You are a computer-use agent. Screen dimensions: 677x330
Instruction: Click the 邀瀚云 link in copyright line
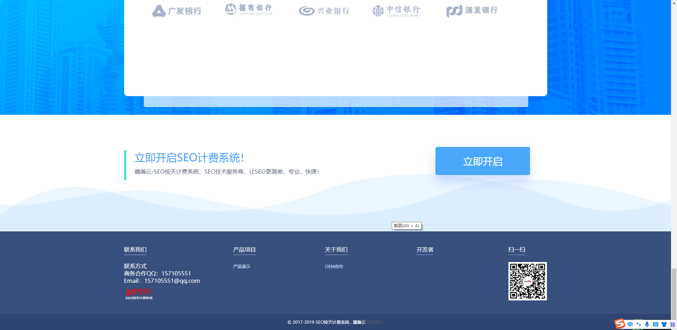(x=359, y=322)
